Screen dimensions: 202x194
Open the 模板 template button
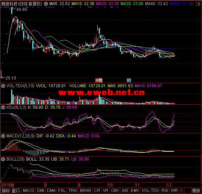pyautogui.click(x=196, y=191)
